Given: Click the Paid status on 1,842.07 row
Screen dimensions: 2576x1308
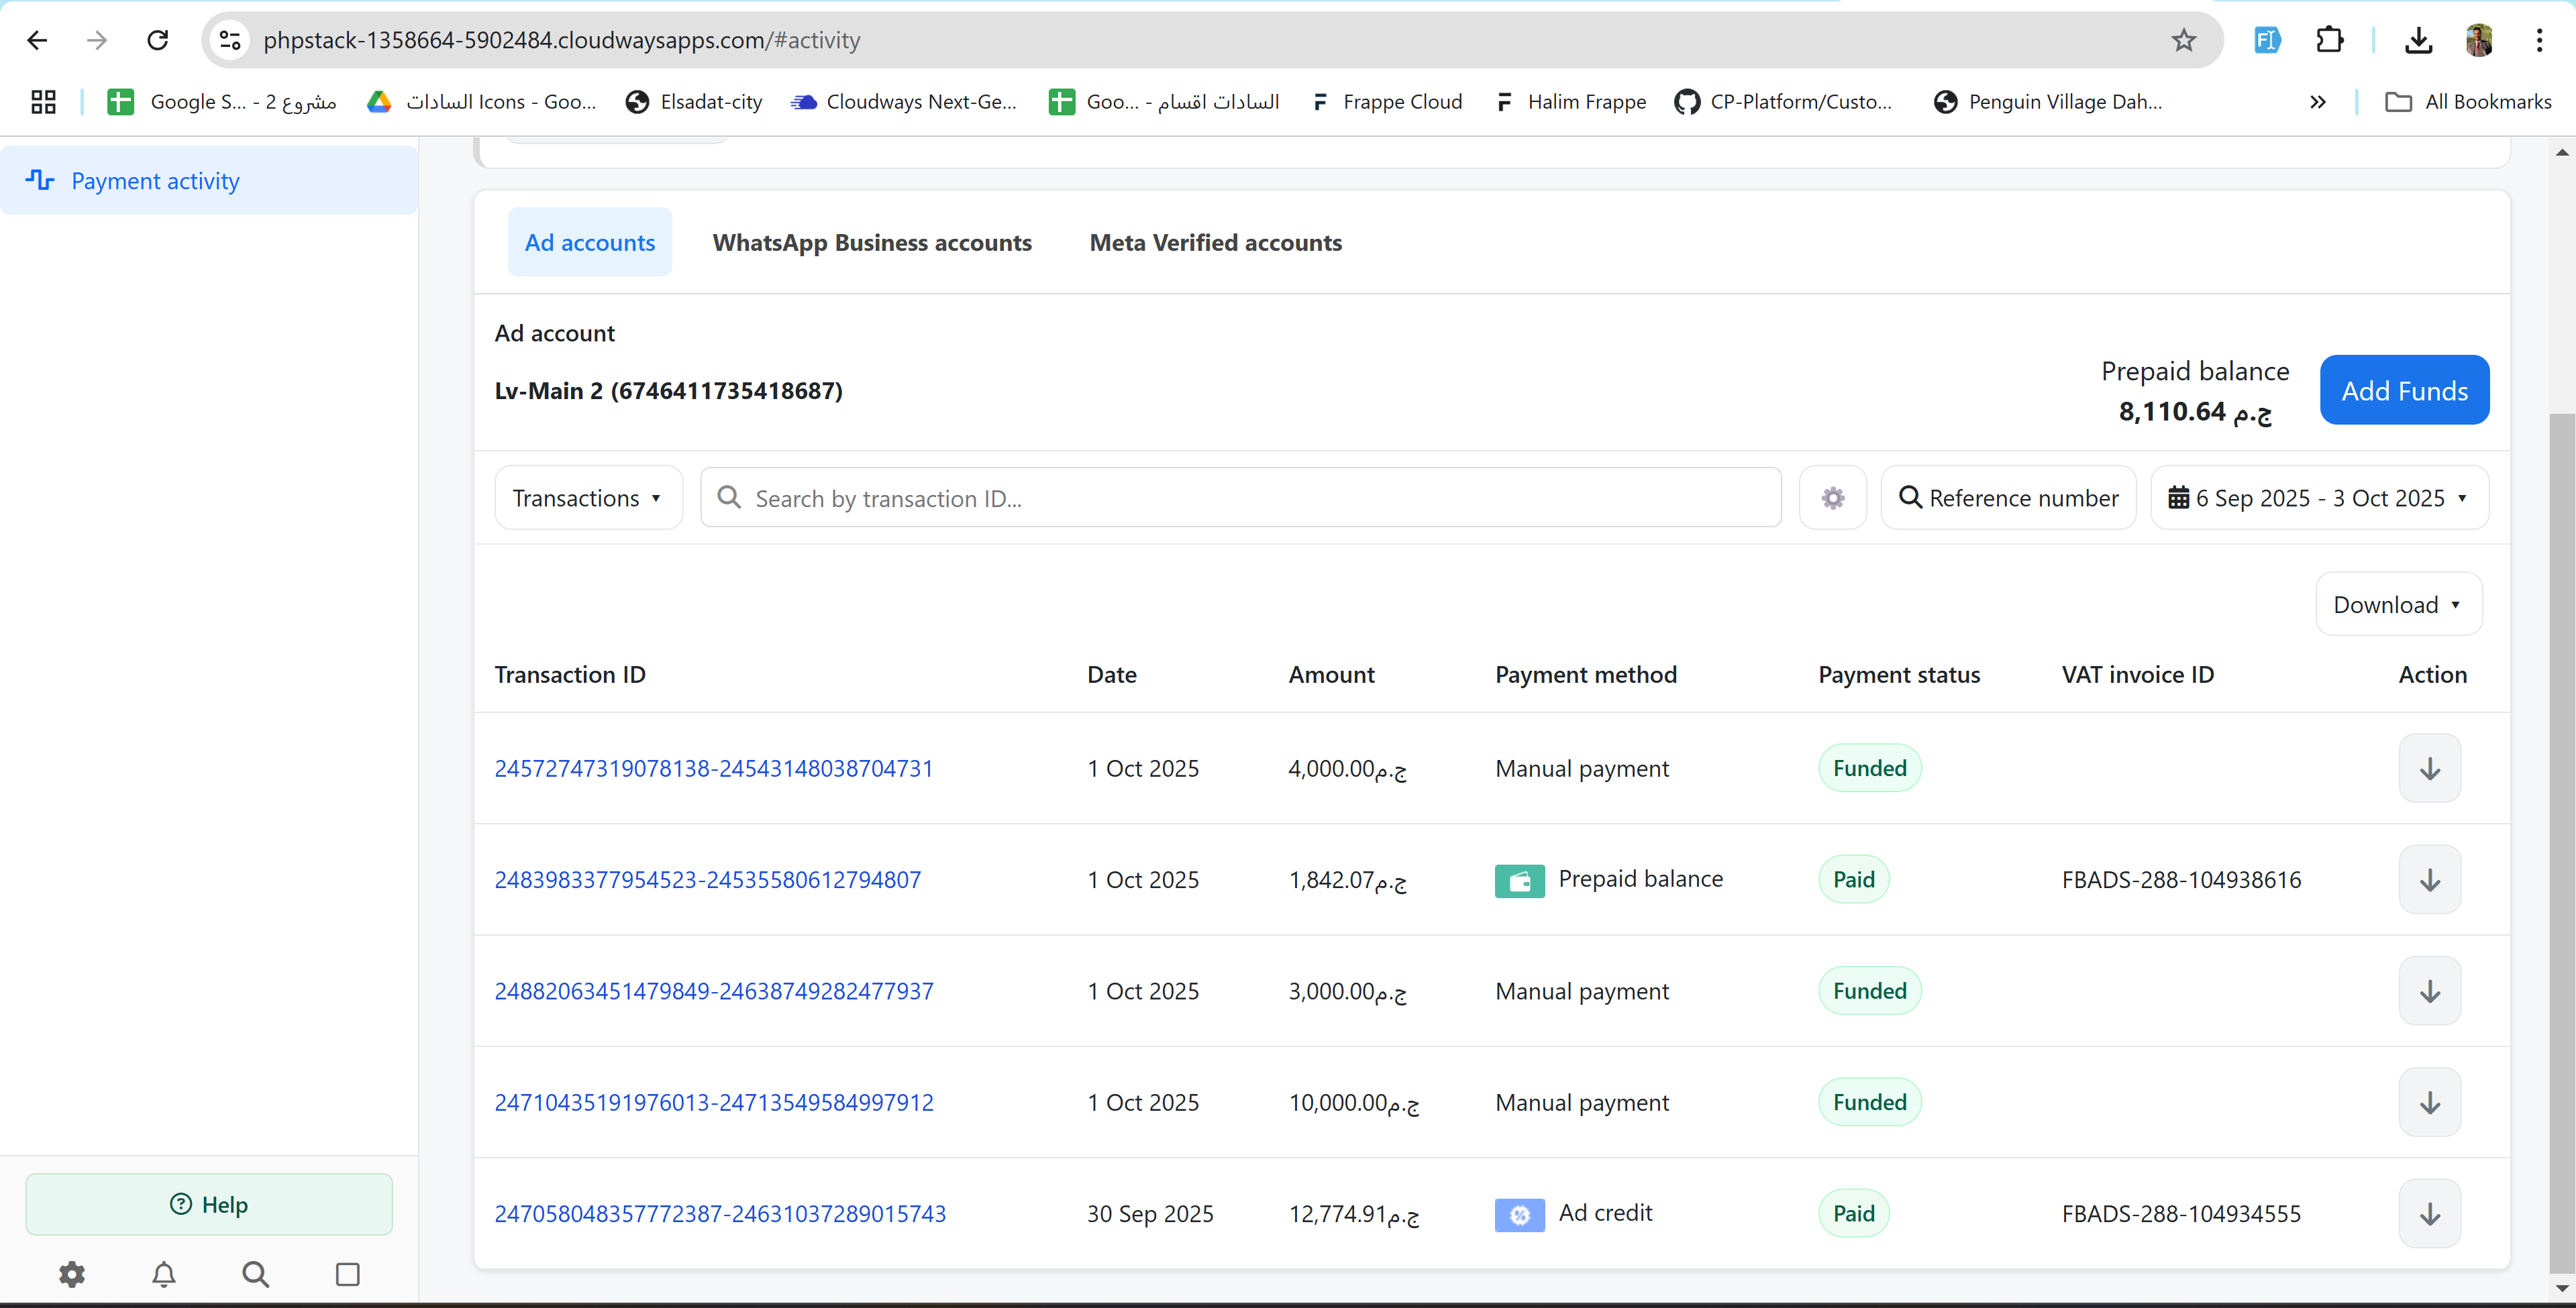Looking at the screenshot, I should tap(1854, 880).
